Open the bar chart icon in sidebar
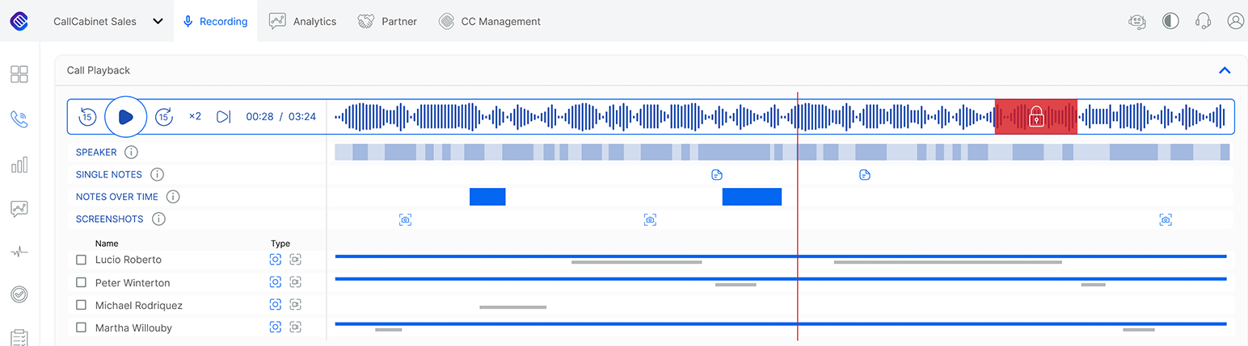This screenshot has height=346, width=1248. point(19,165)
